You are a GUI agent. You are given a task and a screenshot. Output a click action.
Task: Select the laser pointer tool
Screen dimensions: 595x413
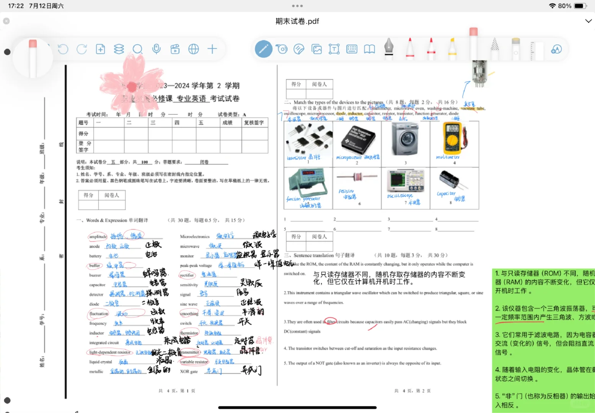tap(516, 48)
